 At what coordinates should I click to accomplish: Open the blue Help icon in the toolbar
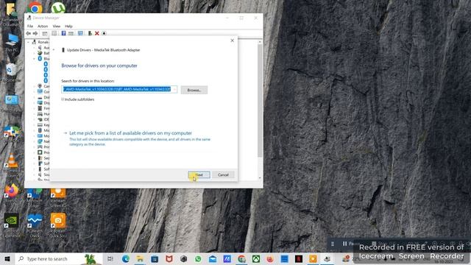[x=64, y=33]
